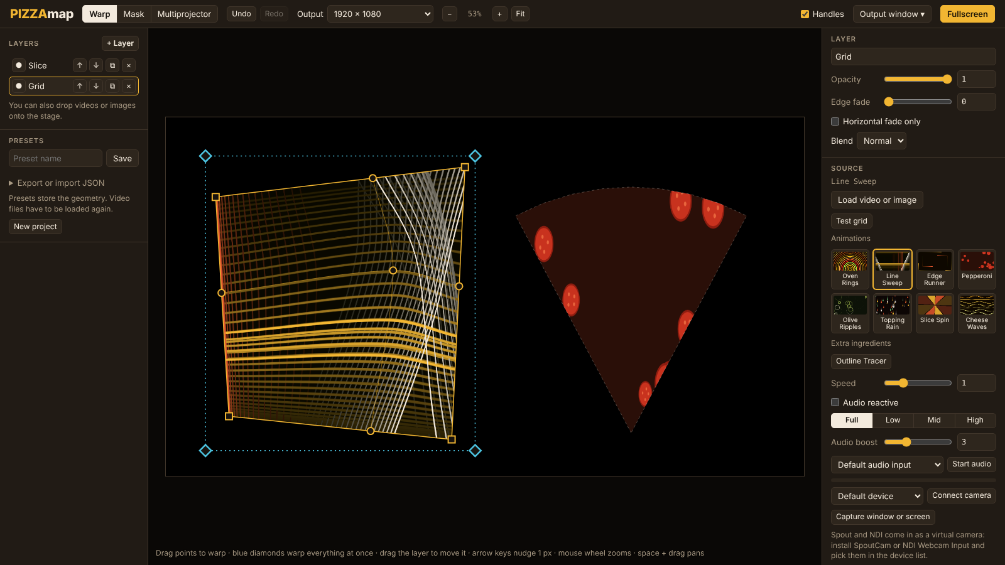
Task: Toggle visibility dot of Slice layer
Action: tap(19, 65)
